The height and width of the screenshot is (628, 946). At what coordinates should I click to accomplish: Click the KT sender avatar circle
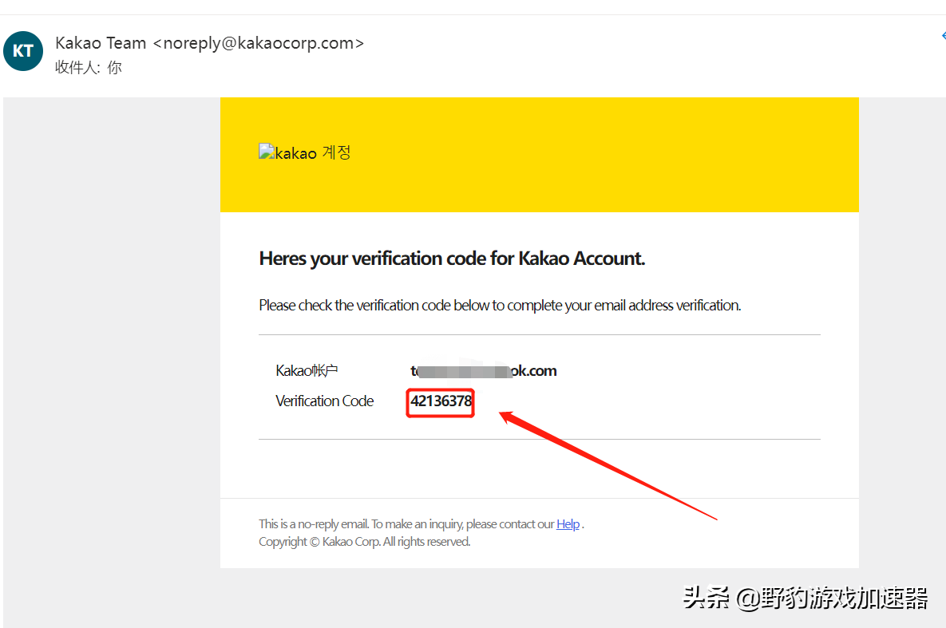point(23,51)
